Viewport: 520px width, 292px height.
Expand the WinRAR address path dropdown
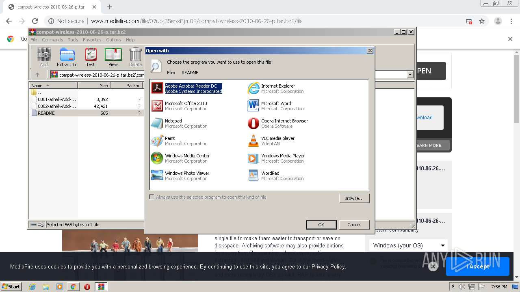(x=410, y=75)
